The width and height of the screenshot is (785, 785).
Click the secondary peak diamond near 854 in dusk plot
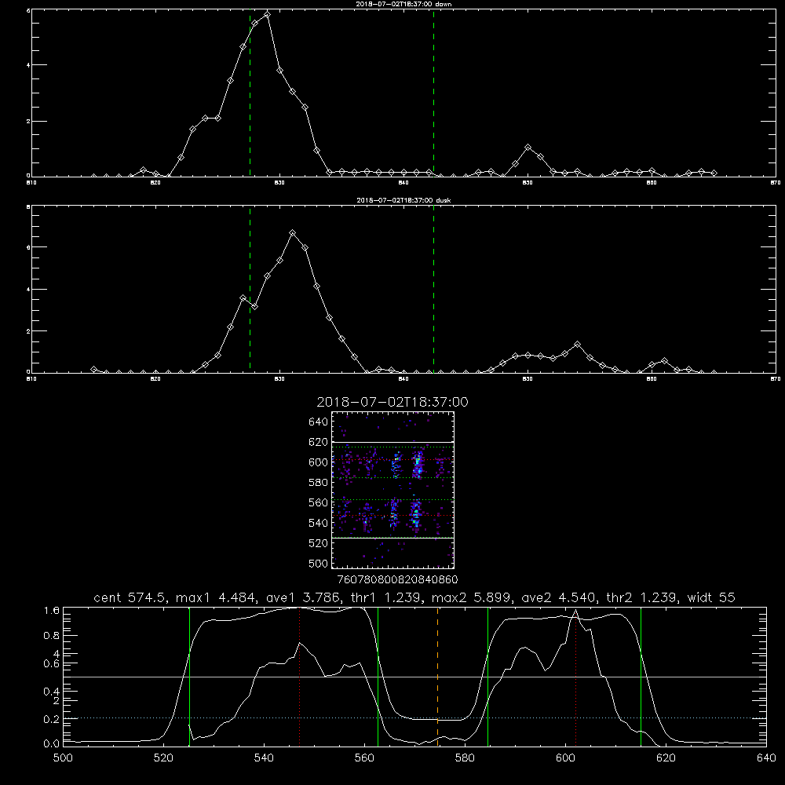577,344
